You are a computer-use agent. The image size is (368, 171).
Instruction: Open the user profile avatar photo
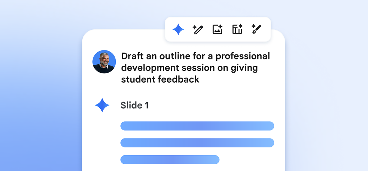[x=104, y=62]
